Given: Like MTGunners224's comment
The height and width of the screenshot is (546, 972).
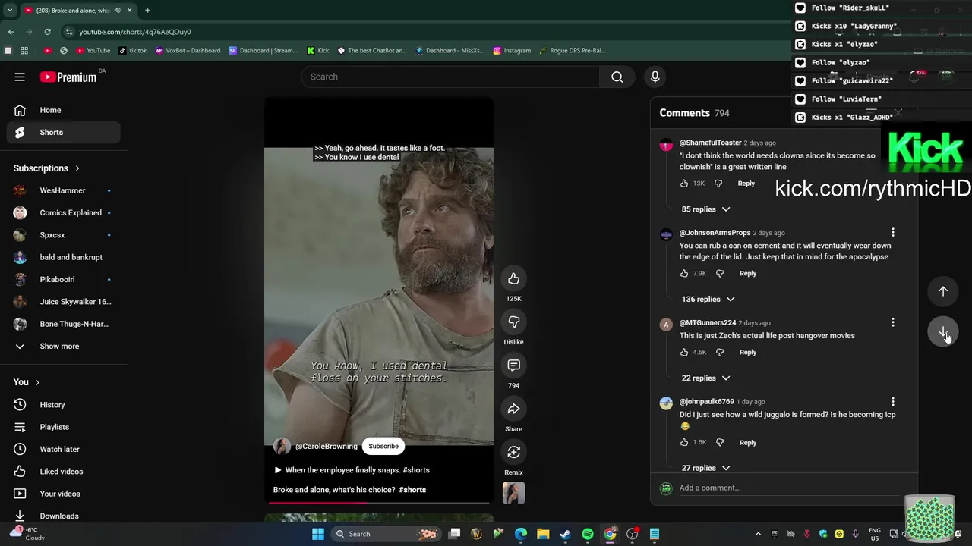Looking at the screenshot, I should 684,353.
